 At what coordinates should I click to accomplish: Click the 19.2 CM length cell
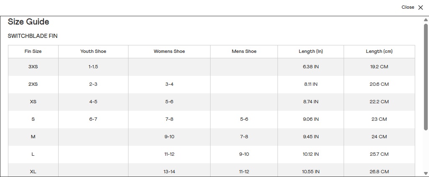point(379,67)
